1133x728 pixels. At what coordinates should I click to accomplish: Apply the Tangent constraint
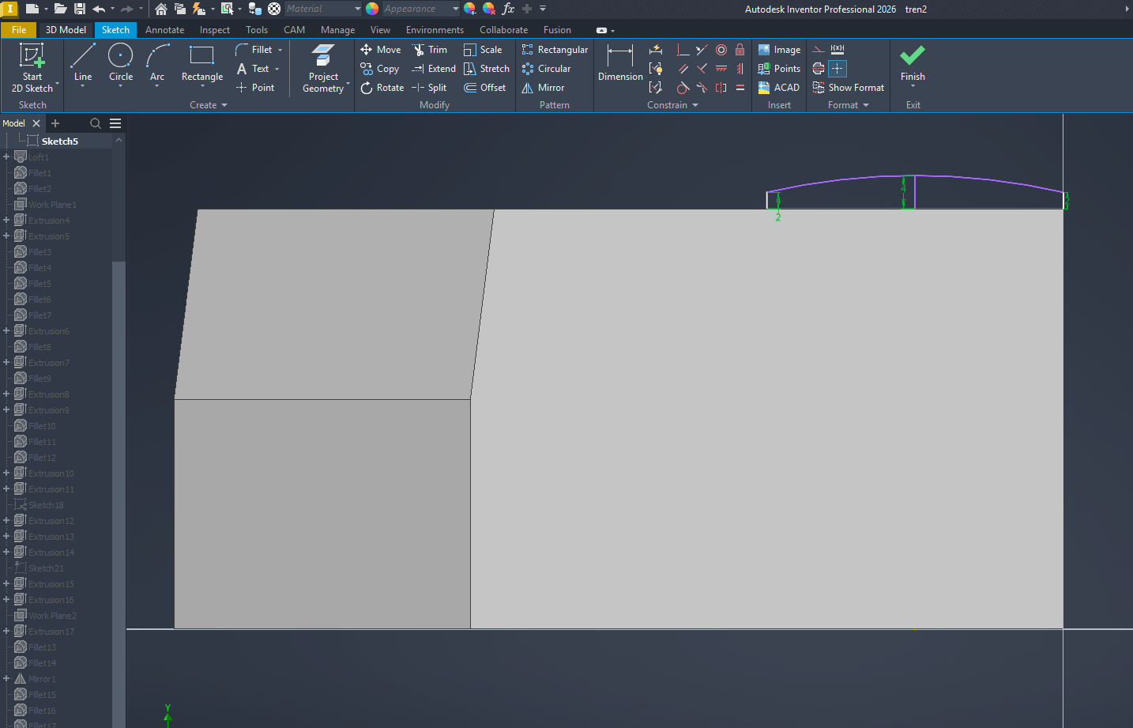pyautogui.click(x=683, y=87)
